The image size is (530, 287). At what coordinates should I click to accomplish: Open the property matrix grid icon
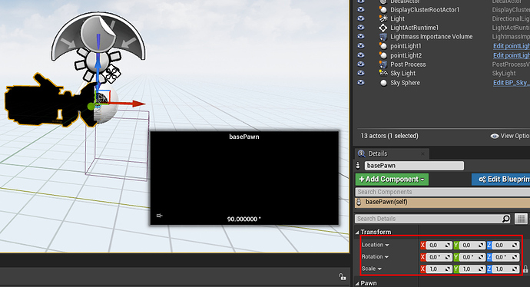click(521, 219)
